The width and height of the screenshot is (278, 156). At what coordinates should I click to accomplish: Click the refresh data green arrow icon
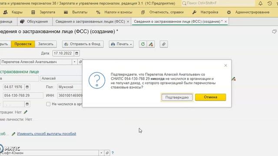(143, 44)
